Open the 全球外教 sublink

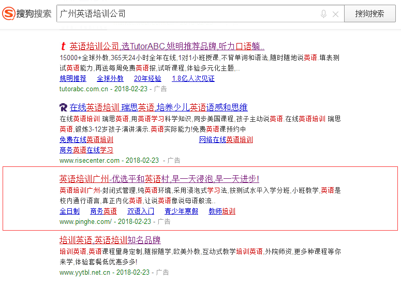[110, 79]
